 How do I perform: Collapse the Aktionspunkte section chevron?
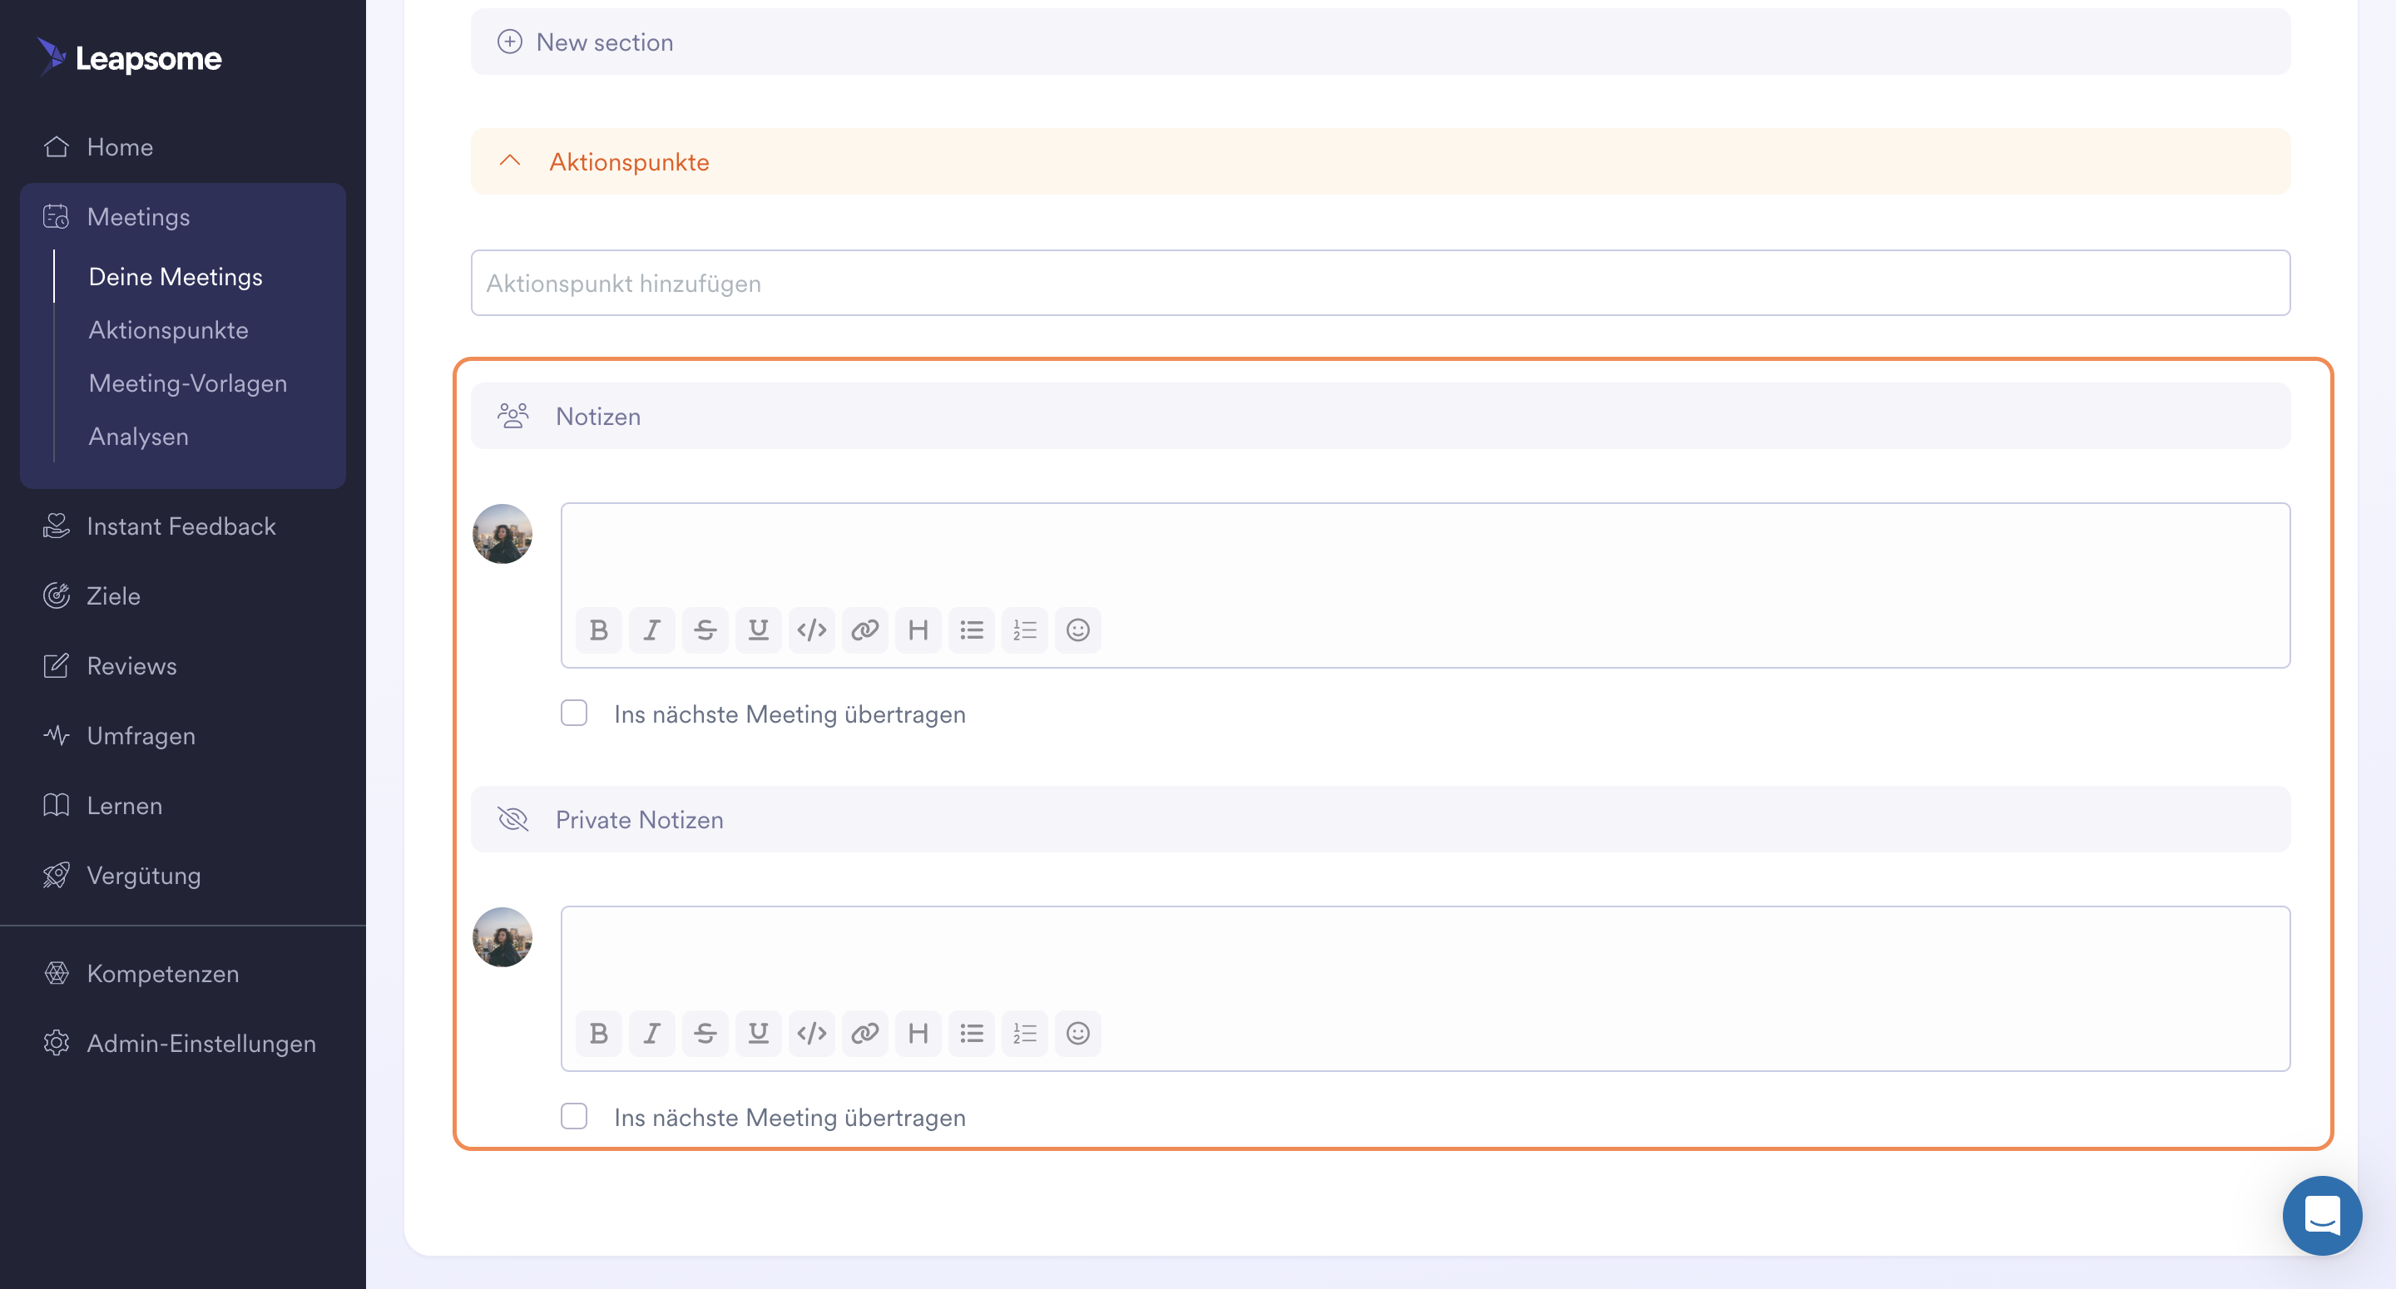tap(510, 161)
